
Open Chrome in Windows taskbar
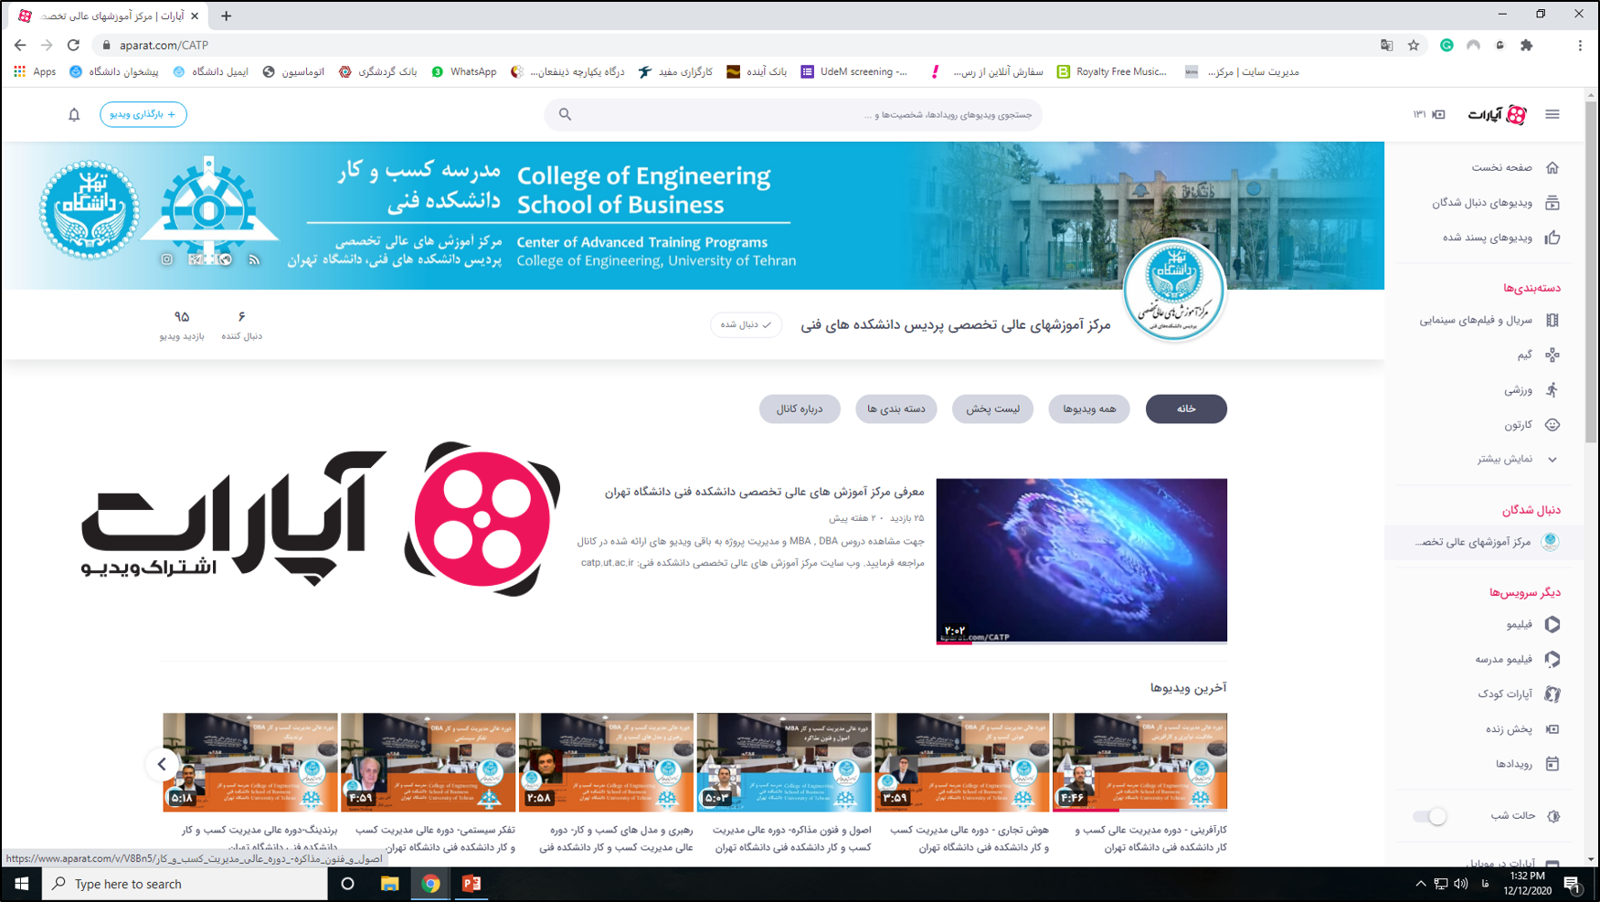click(x=430, y=884)
